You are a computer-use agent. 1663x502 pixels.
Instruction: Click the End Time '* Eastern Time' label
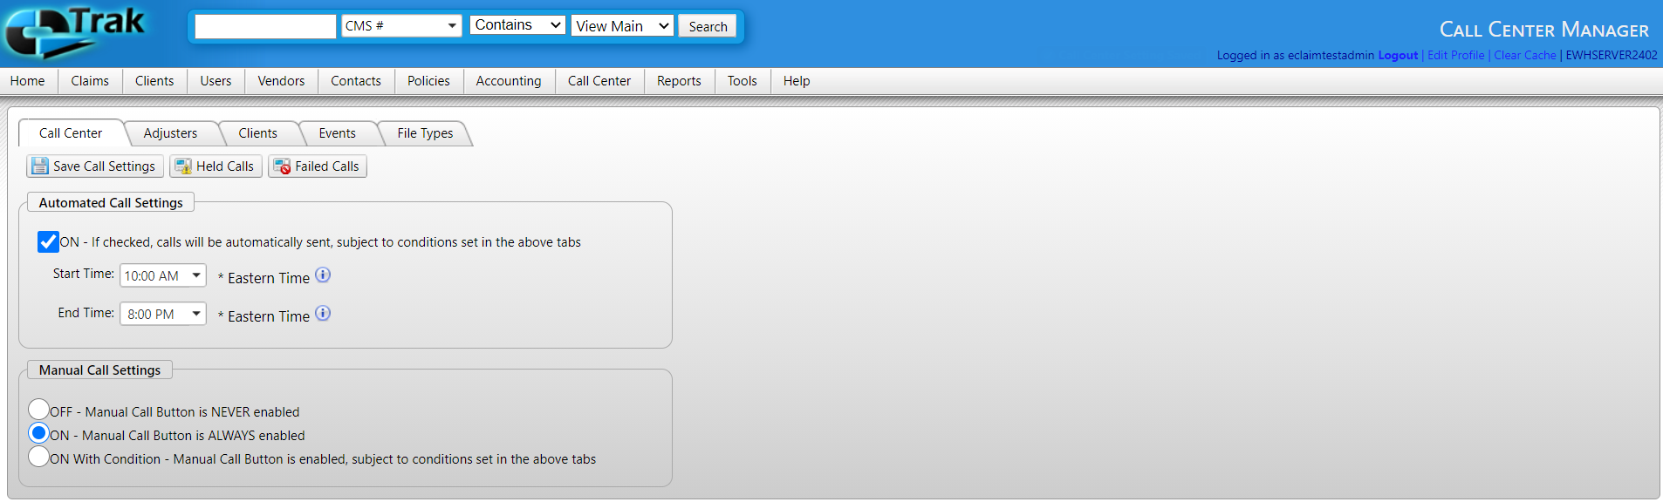pos(264,316)
